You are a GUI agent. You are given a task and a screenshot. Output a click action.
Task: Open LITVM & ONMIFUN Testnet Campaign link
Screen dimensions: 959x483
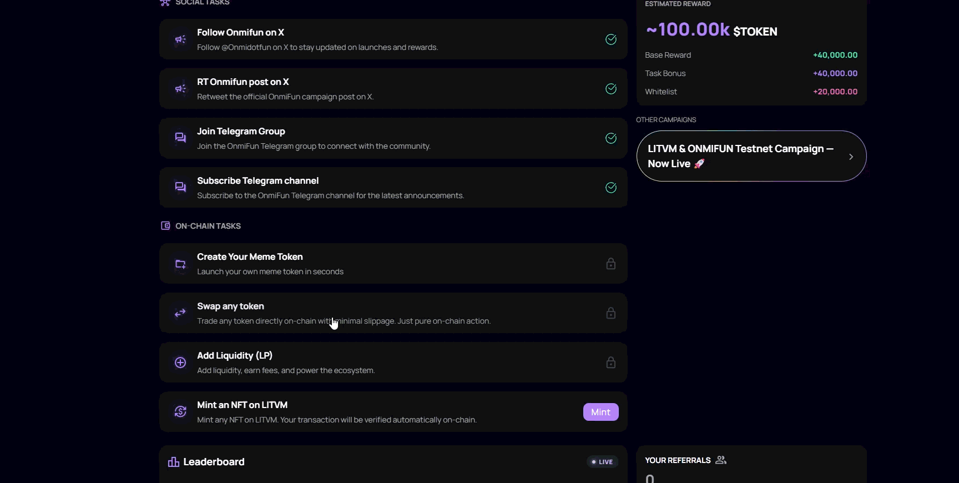[x=740, y=156]
